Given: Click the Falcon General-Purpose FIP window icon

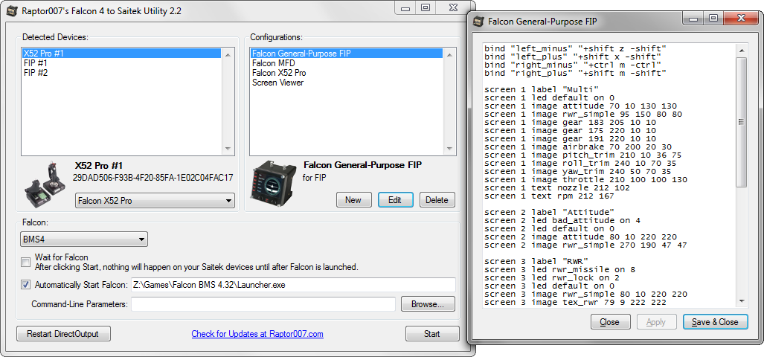Looking at the screenshot, I should 479,21.
